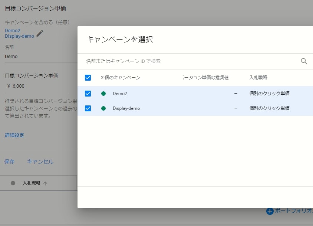Viewport: 313px width, 226px height.
Task: Click the green status dot for Display-demo
Action: tap(103, 108)
